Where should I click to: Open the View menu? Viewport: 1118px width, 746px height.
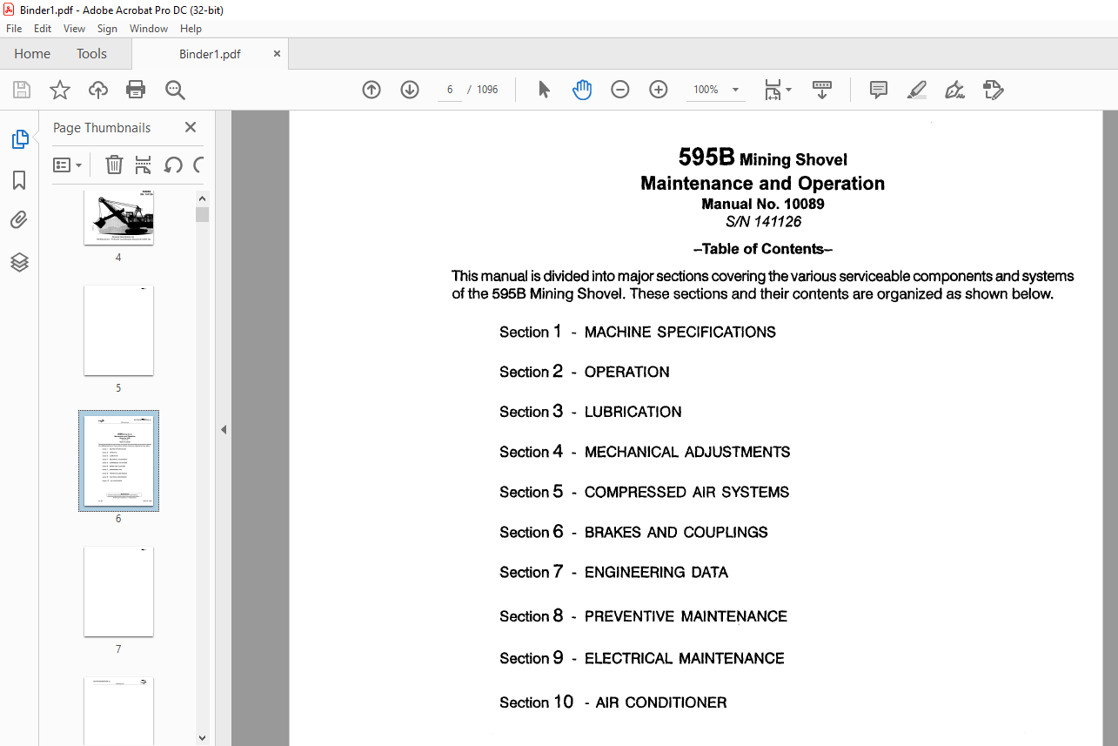74,29
